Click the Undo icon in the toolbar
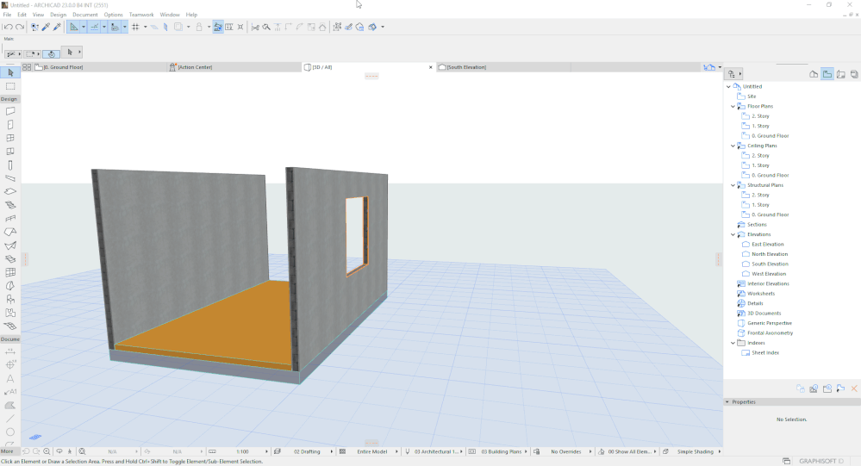 pyautogui.click(x=7, y=27)
